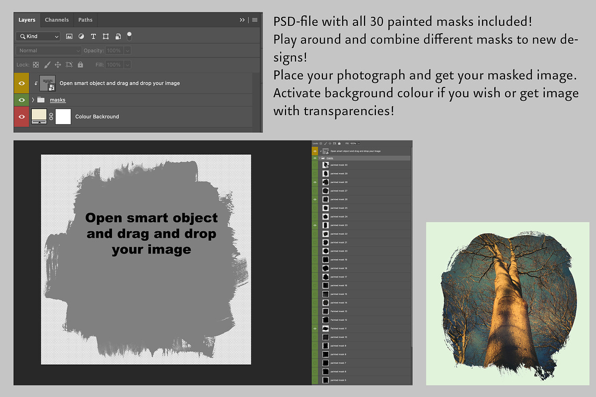Switch to the Paths tab
596x397 pixels.
pos(85,20)
